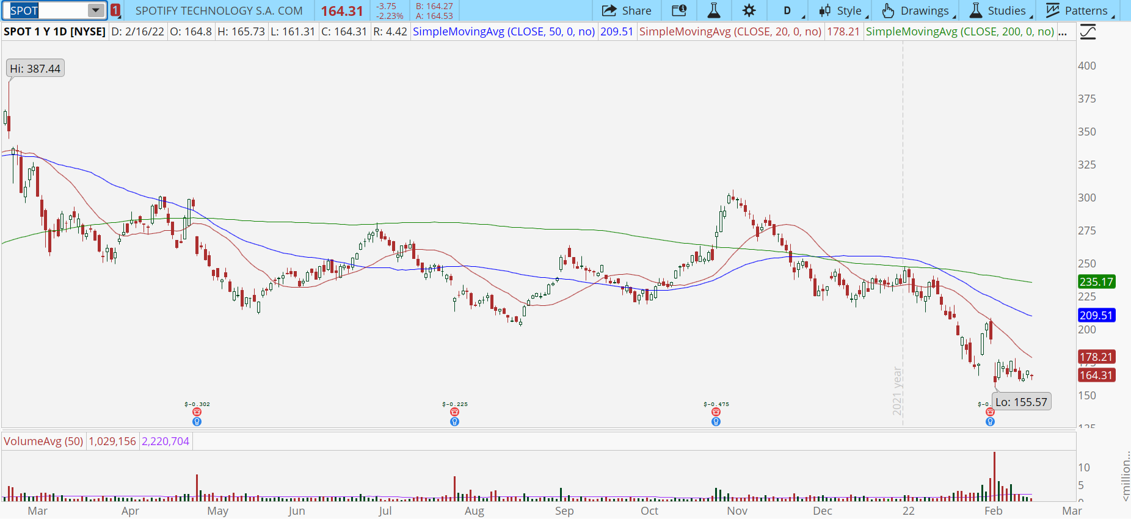The image size is (1131, 519).
Task: Click the blue 209.51 study value
Action: pyautogui.click(x=616, y=32)
